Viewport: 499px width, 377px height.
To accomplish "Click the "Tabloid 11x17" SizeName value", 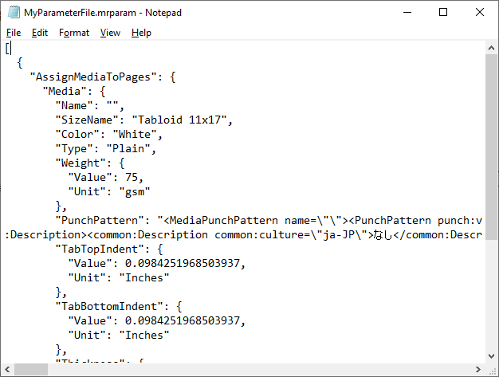I will pyautogui.click(x=180, y=120).
